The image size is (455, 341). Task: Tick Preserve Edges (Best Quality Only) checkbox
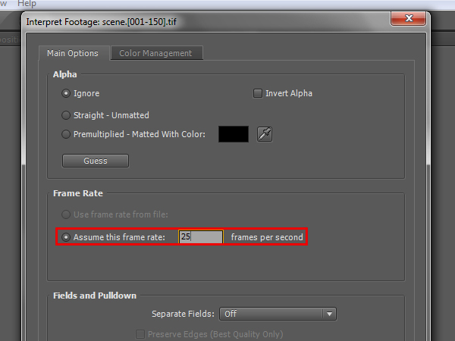[x=140, y=334]
